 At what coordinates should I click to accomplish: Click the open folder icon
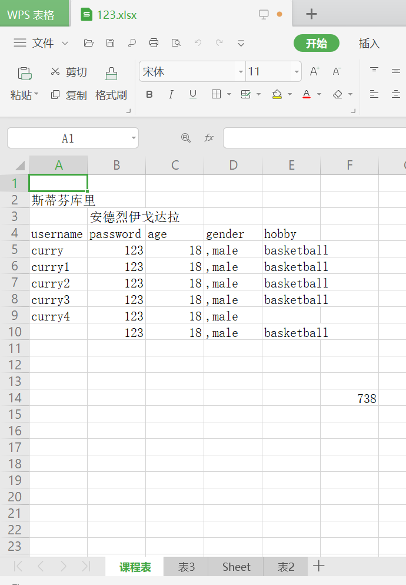tap(89, 43)
